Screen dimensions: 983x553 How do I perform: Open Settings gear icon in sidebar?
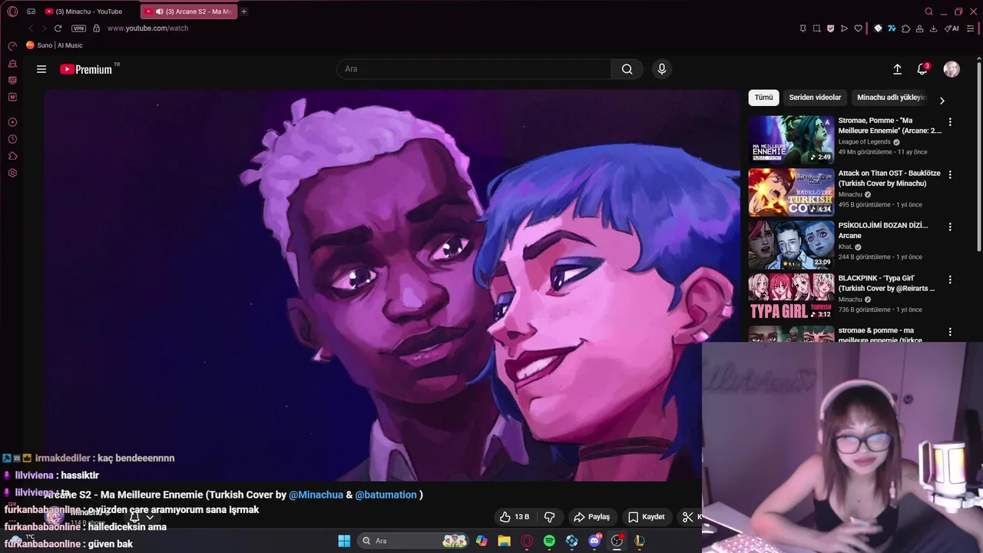12,173
